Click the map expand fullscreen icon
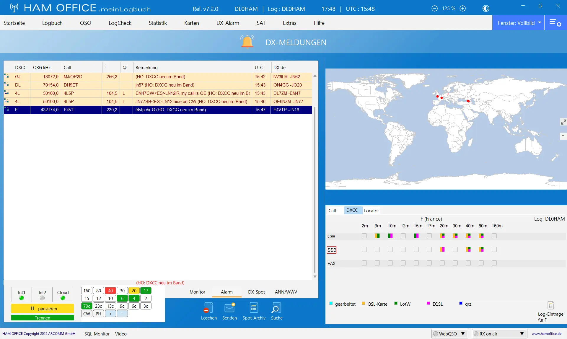Screen dimensions: 567x339 [563, 122]
